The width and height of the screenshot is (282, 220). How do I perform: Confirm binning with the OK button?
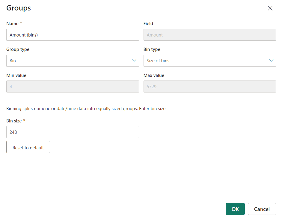[235, 209]
